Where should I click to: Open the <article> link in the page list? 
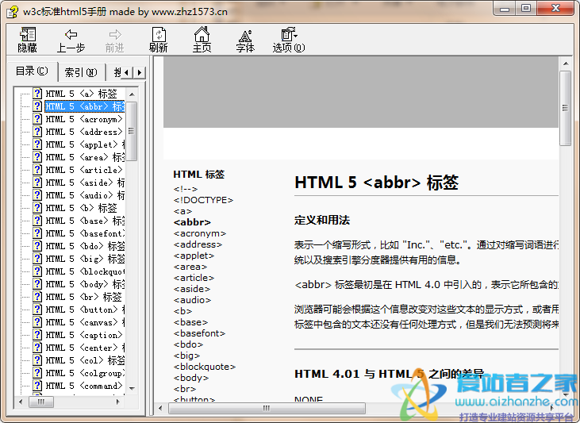pyautogui.click(x=194, y=278)
